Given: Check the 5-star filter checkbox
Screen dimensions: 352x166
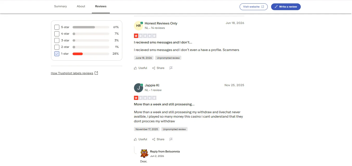Looking at the screenshot, I should coord(57,27).
